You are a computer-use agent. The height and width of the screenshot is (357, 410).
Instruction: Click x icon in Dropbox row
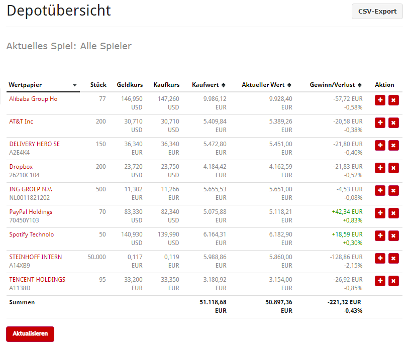(x=393, y=168)
